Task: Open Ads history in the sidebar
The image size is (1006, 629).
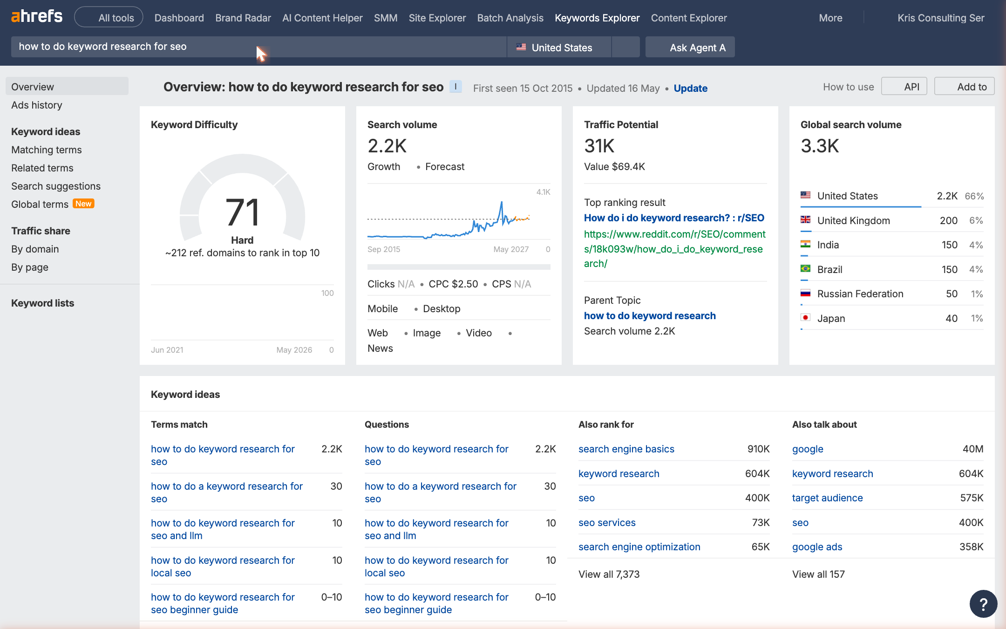Action: point(37,105)
